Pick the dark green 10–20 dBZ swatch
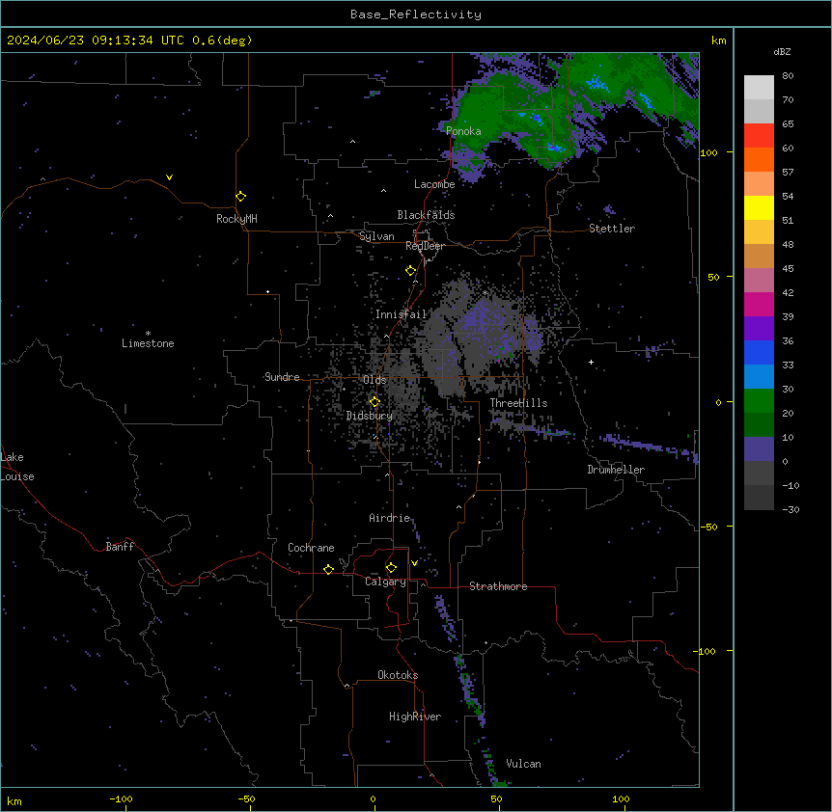The image size is (832, 812). pyautogui.click(x=759, y=425)
